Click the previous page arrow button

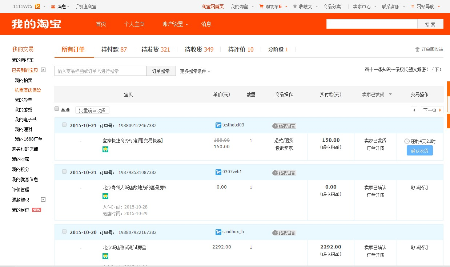tap(414, 110)
